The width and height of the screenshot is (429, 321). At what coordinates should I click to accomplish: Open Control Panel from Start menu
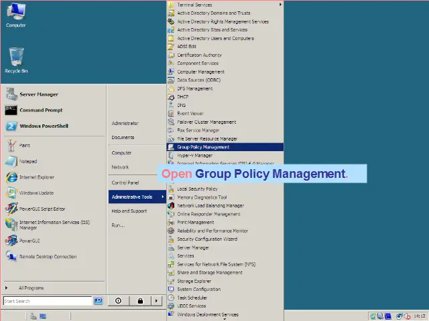coord(137,183)
